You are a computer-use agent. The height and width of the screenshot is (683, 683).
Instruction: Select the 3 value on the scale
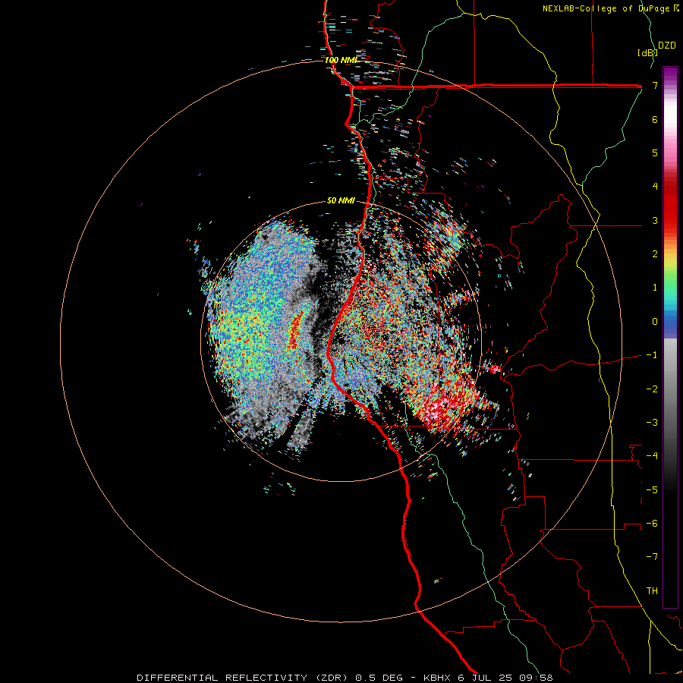tap(655, 220)
